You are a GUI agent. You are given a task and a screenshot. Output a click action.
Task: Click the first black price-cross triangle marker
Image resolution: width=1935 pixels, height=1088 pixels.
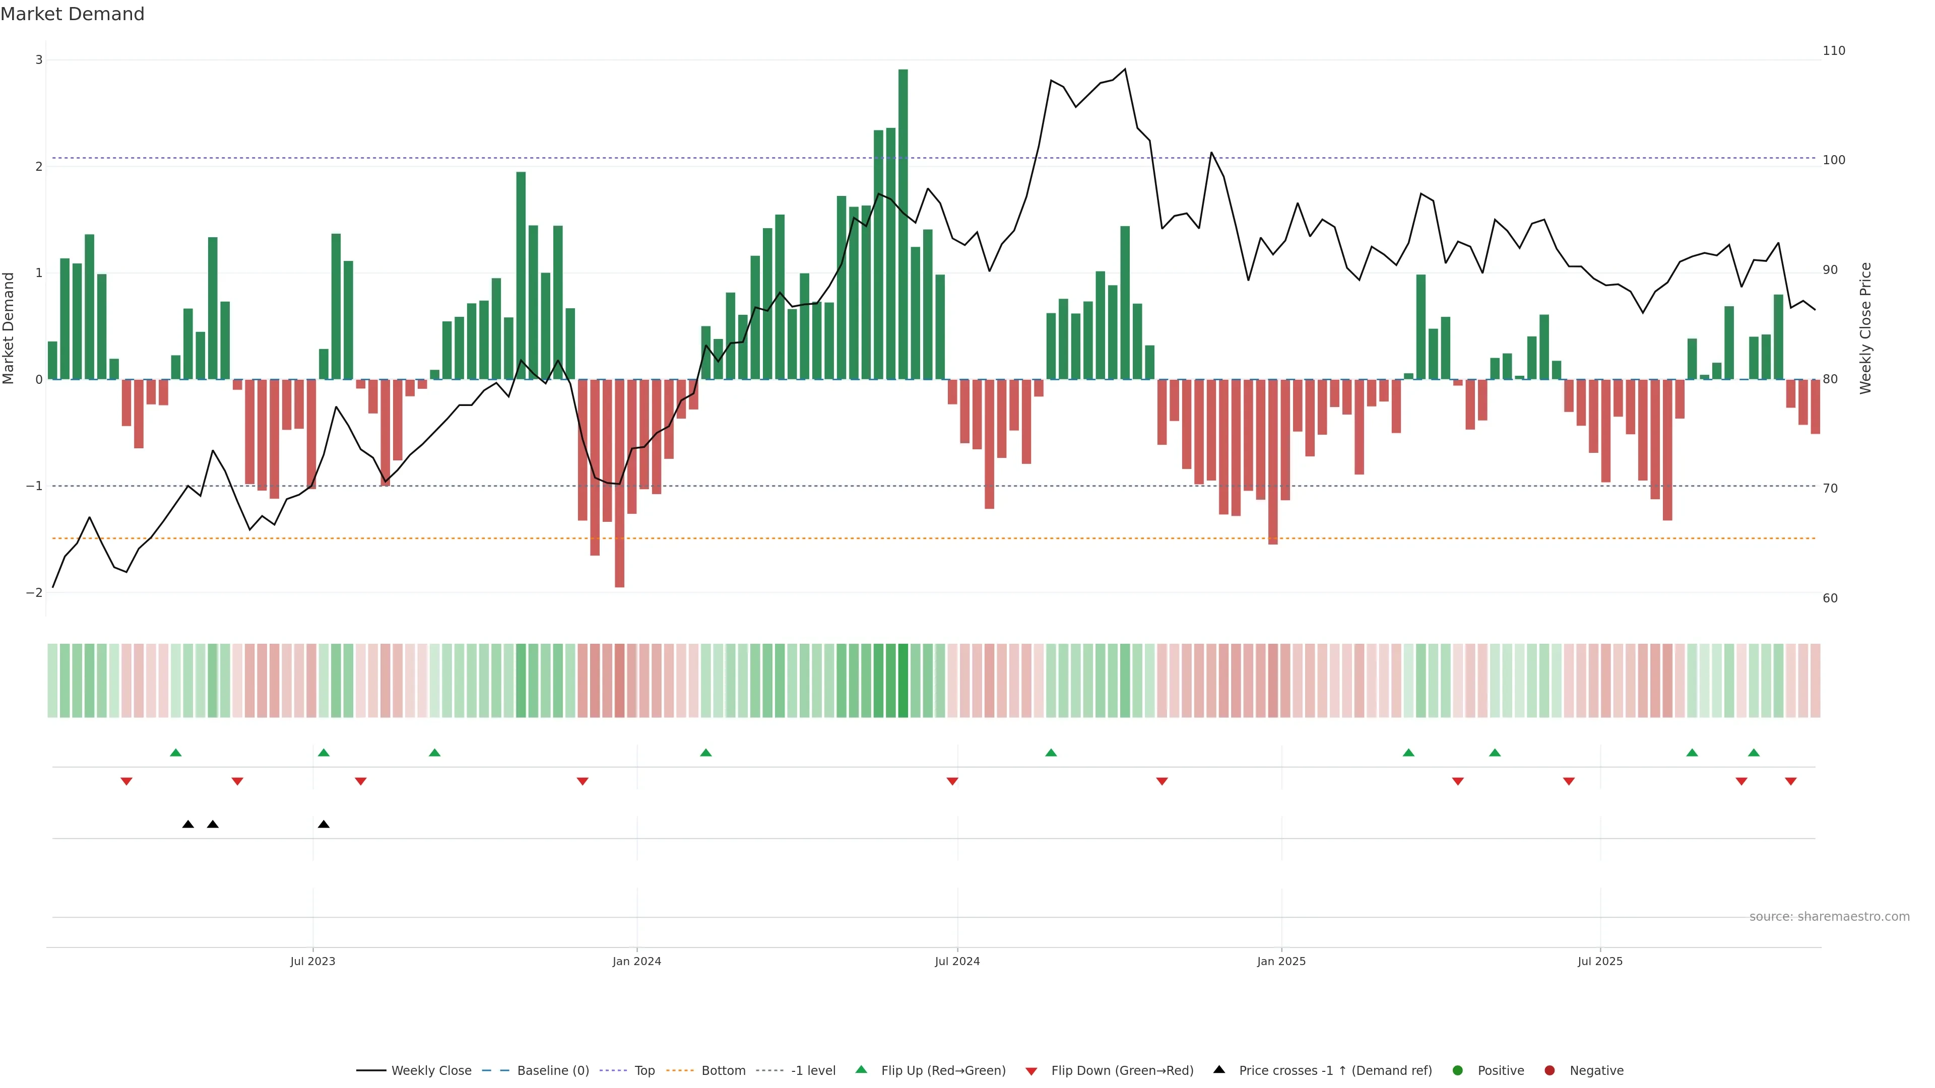point(188,825)
